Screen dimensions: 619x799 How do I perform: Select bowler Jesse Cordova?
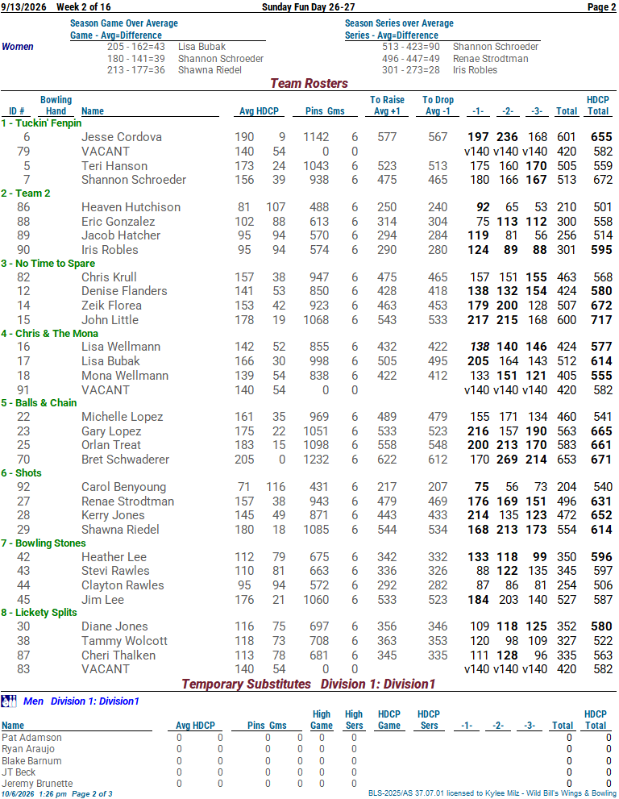(122, 137)
